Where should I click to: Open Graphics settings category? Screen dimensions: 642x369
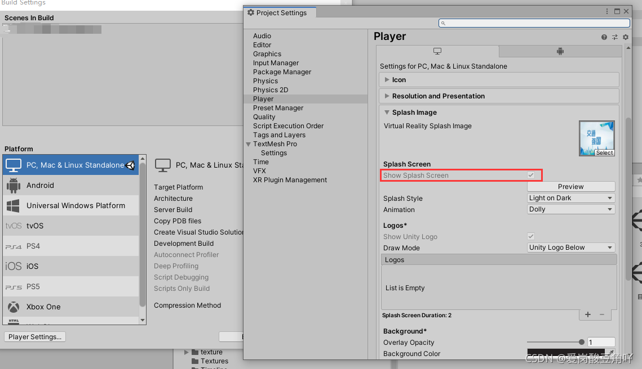pos(267,54)
